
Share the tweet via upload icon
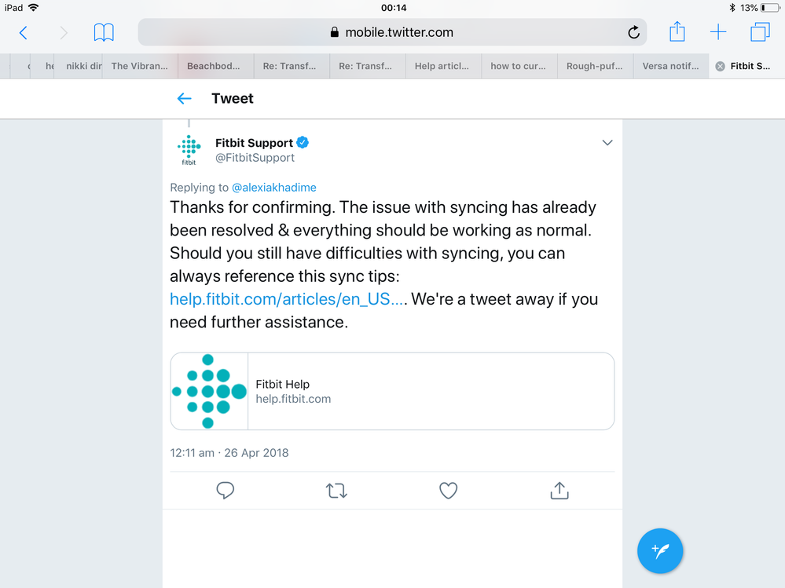tap(559, 491)
